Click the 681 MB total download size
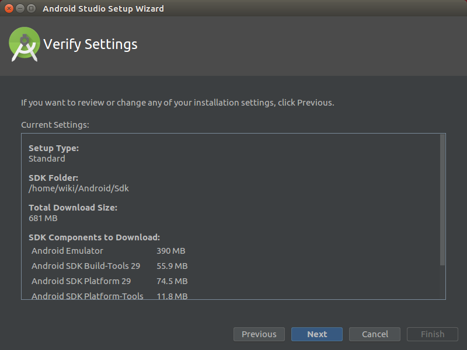This screenshot has height=350, width=467. click(x=43, y=218)
